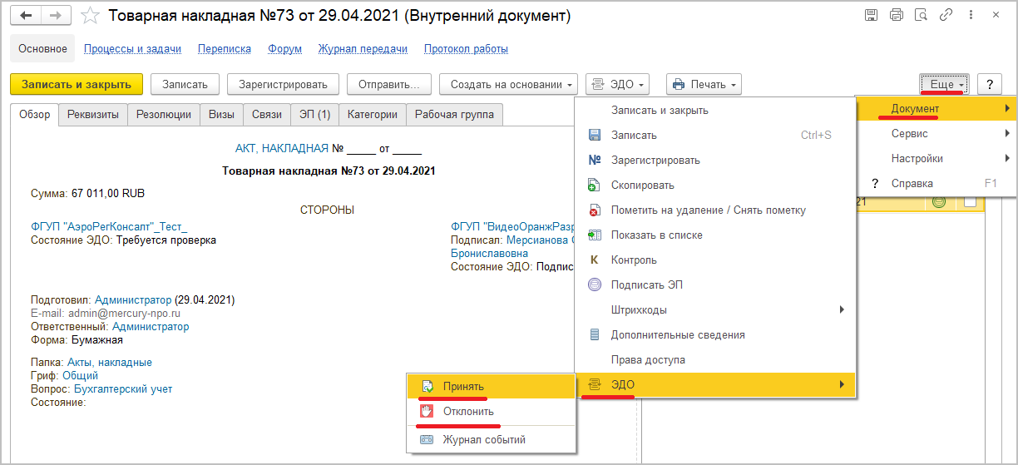Open the Бухгалтерский учет link
The image size is (1018, 465).
click(123, 389)
